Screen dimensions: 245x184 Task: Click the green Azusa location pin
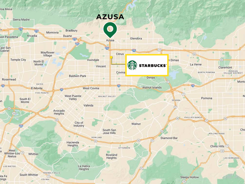(x=110, y=30)
